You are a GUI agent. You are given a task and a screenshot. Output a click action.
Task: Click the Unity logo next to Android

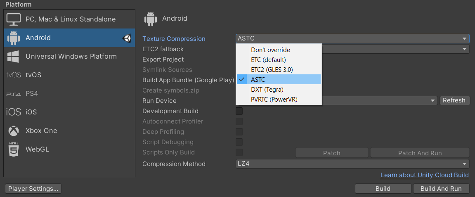tap(127, 38)
